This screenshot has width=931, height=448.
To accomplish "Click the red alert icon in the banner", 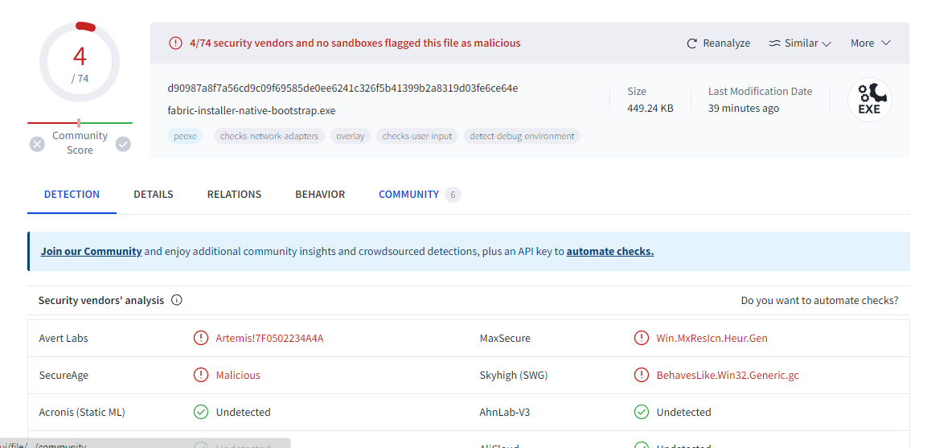I will click(x=175, y=43).
